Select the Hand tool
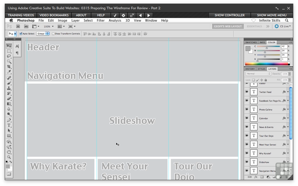Screen dimensions: 298x186 click(x=9, y=152)
